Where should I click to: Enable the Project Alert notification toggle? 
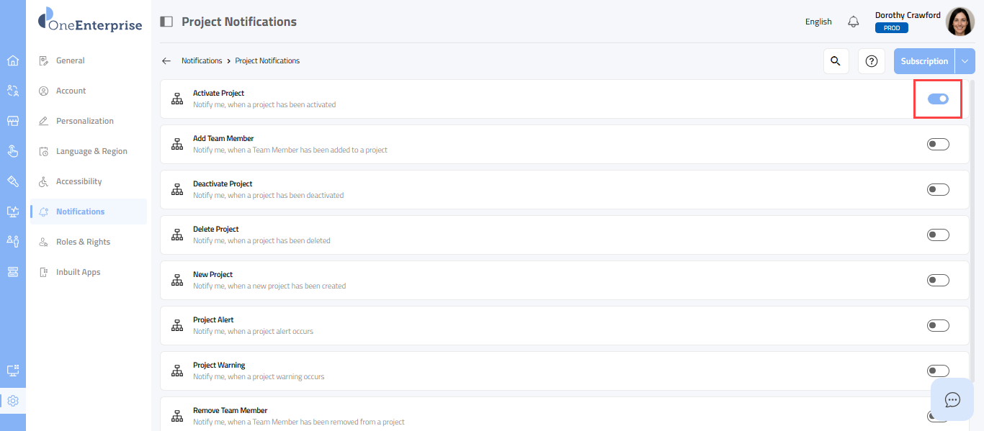pos(938,326)
